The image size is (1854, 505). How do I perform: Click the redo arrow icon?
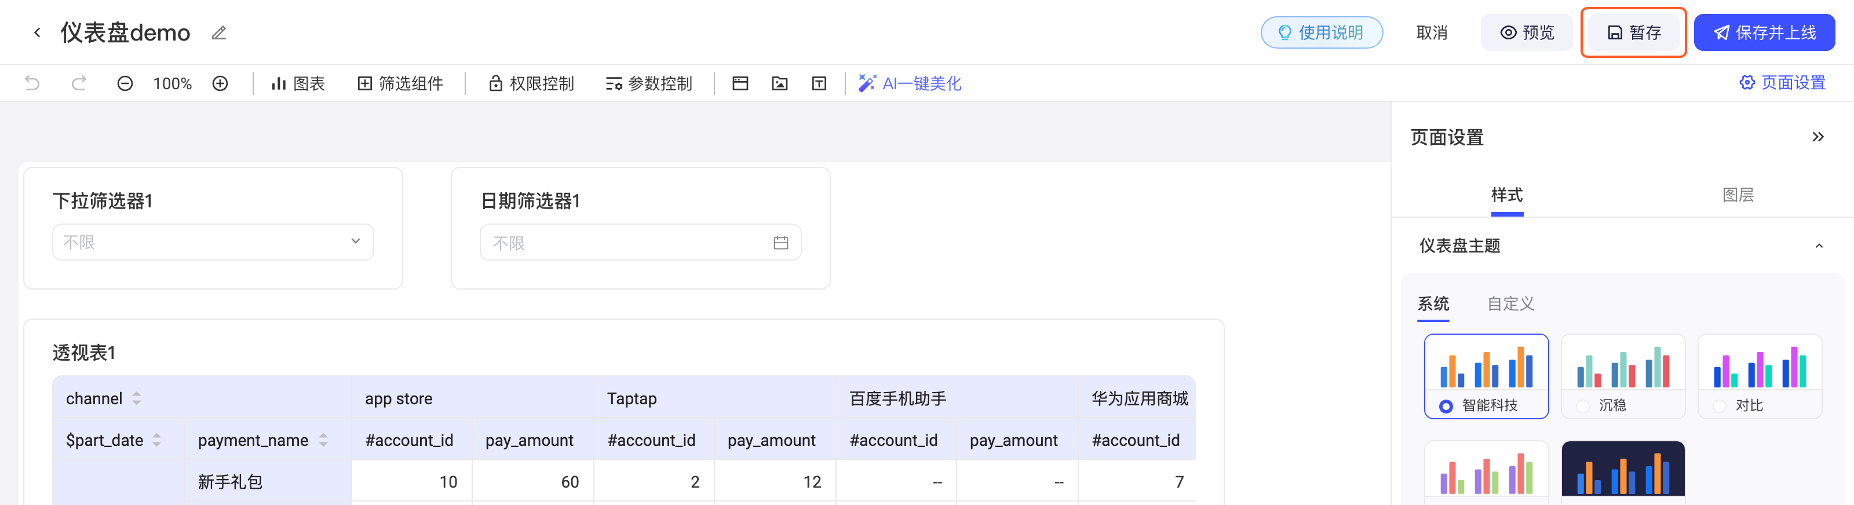pyautogui.click(x=78, y=83)
